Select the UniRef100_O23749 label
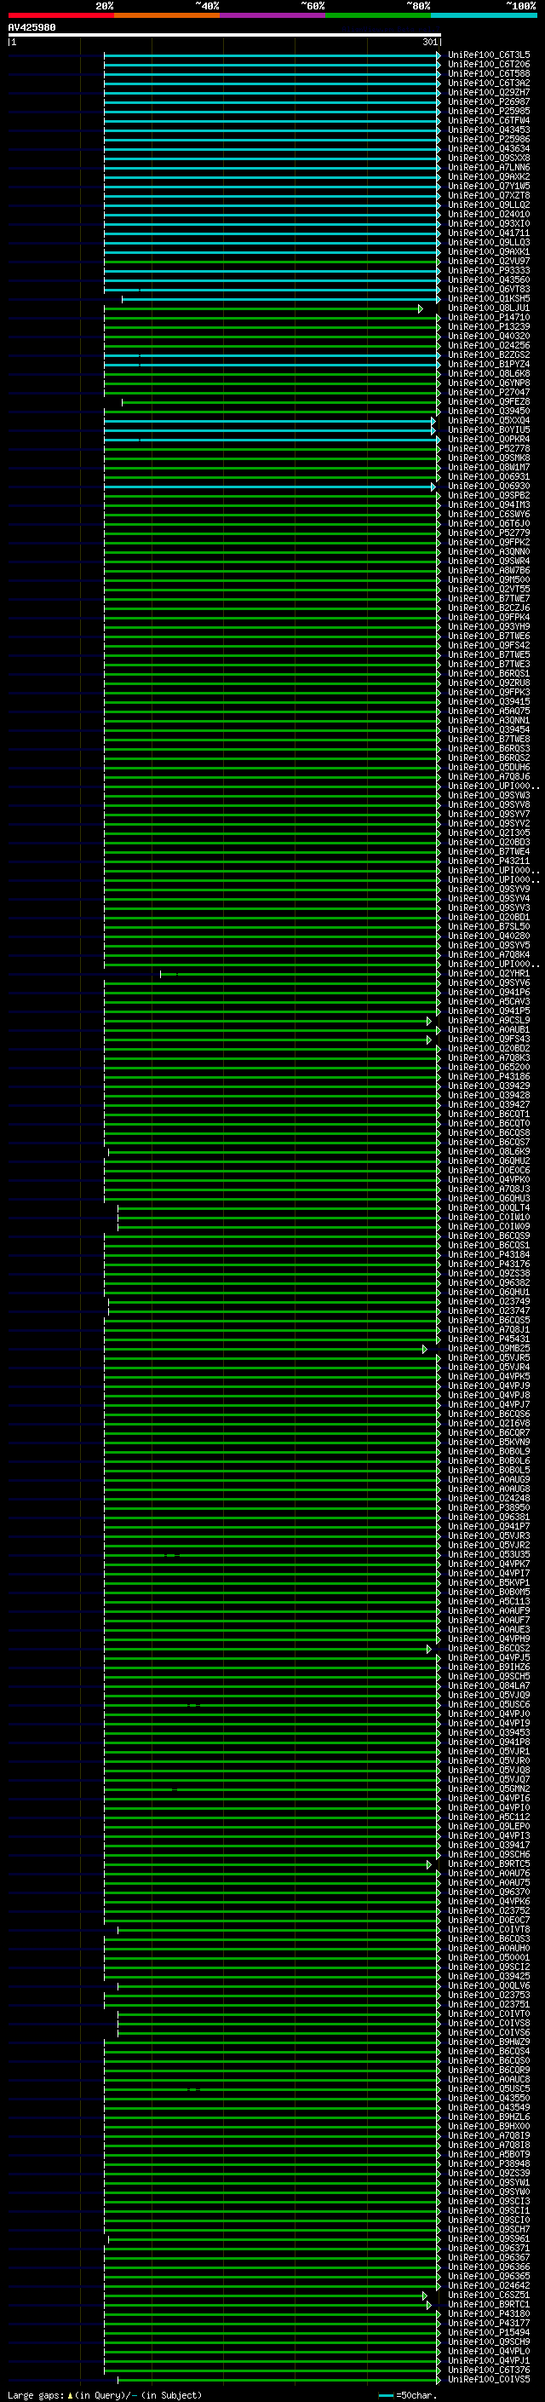Image resolution: width=545 pixels, height=2402 pixels. point(489,1302)
